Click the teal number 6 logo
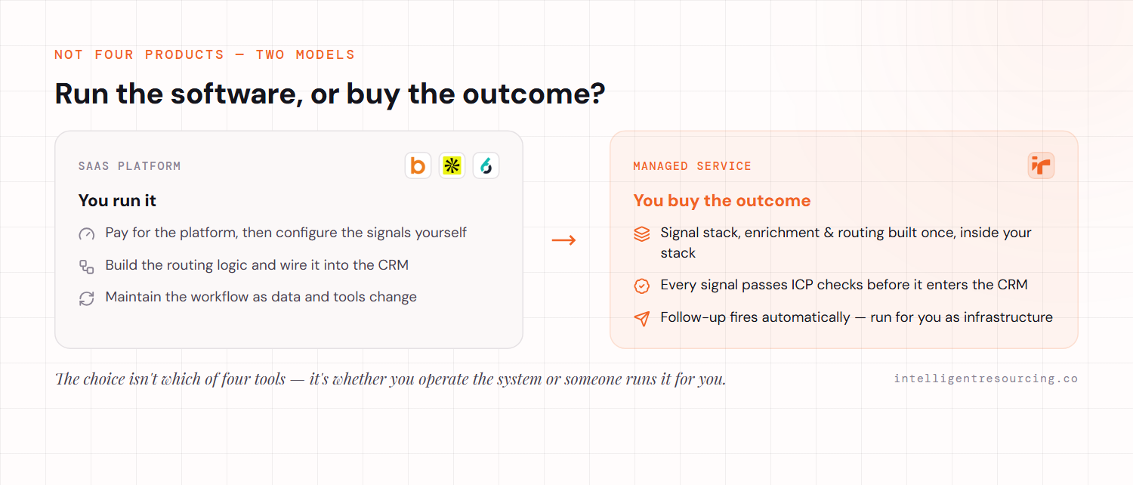The width and height of the screenshot is (1133, 485). [x=486, y=165]
